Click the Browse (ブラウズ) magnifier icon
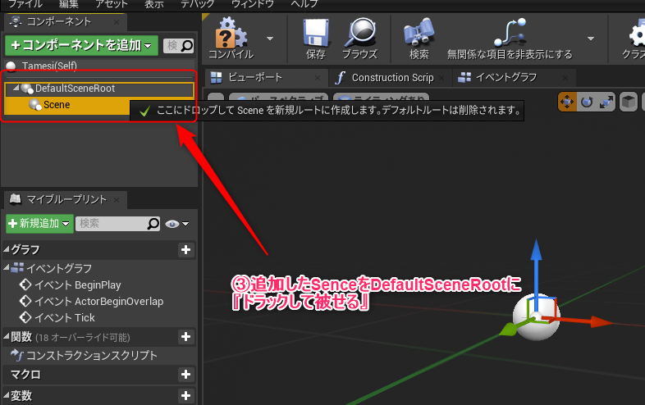The image size is (645, 405). click(359, 35)
